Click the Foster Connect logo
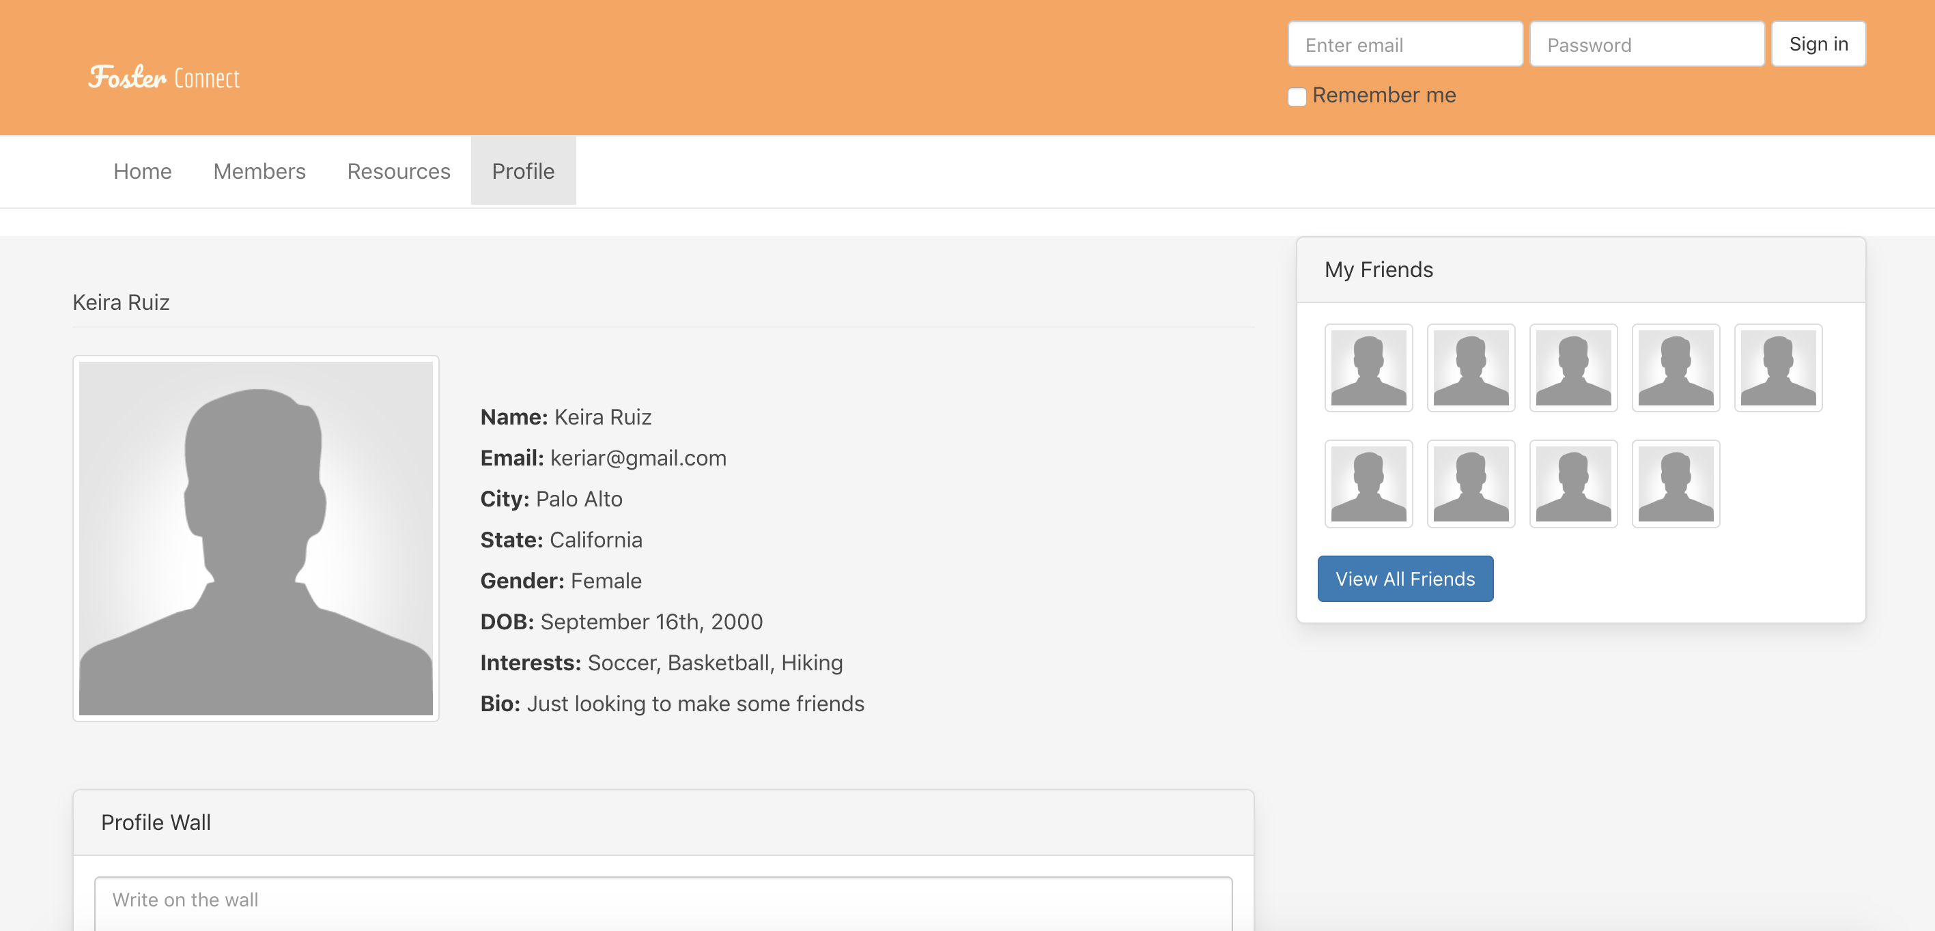 tap(164, 77)
